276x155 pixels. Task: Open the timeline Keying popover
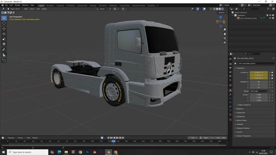tap(21, 138)
